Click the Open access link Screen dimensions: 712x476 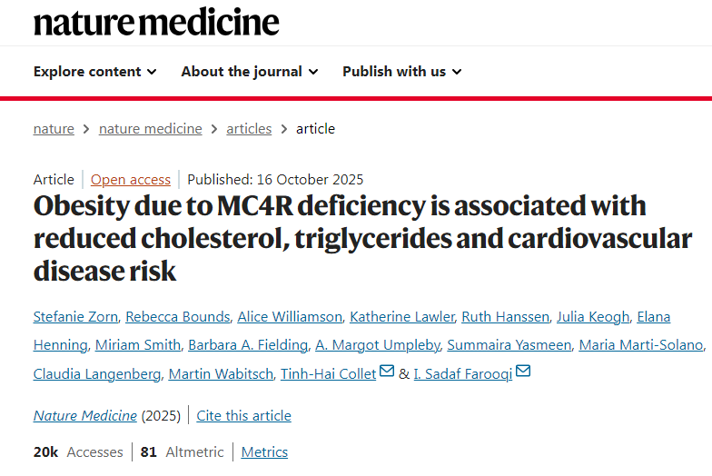point(130,180)
